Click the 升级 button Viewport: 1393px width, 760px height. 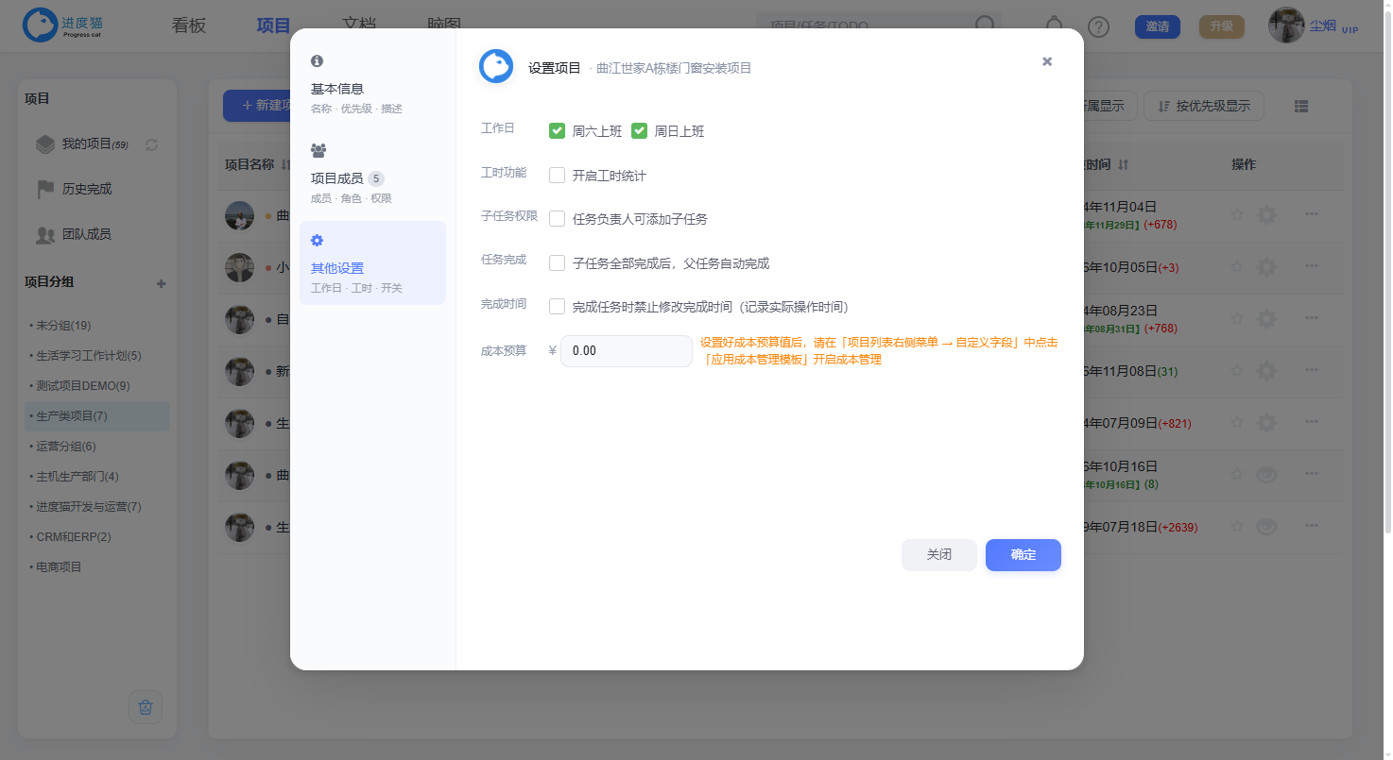(1222, 26)
